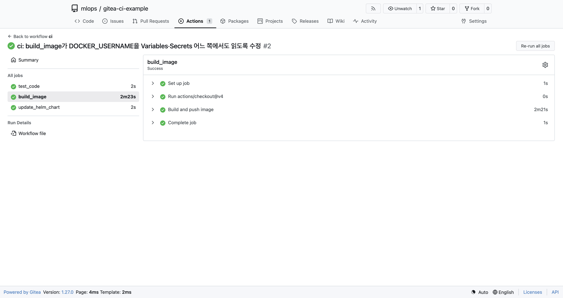Screen dimensions: 563x298
Task: Open the Activity tab
Action: tap(365, 21)
